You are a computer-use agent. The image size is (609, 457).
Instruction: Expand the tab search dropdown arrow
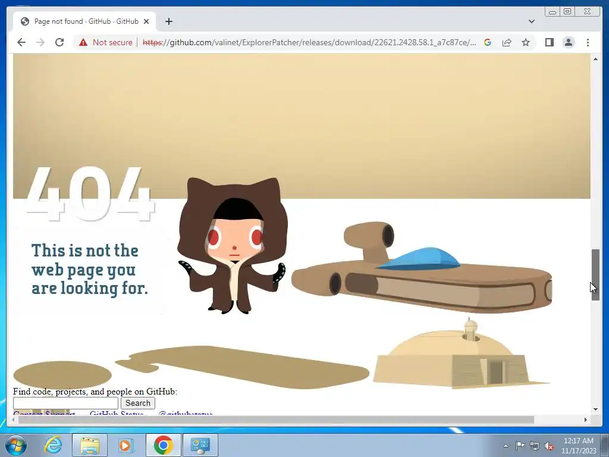[532, 21]
